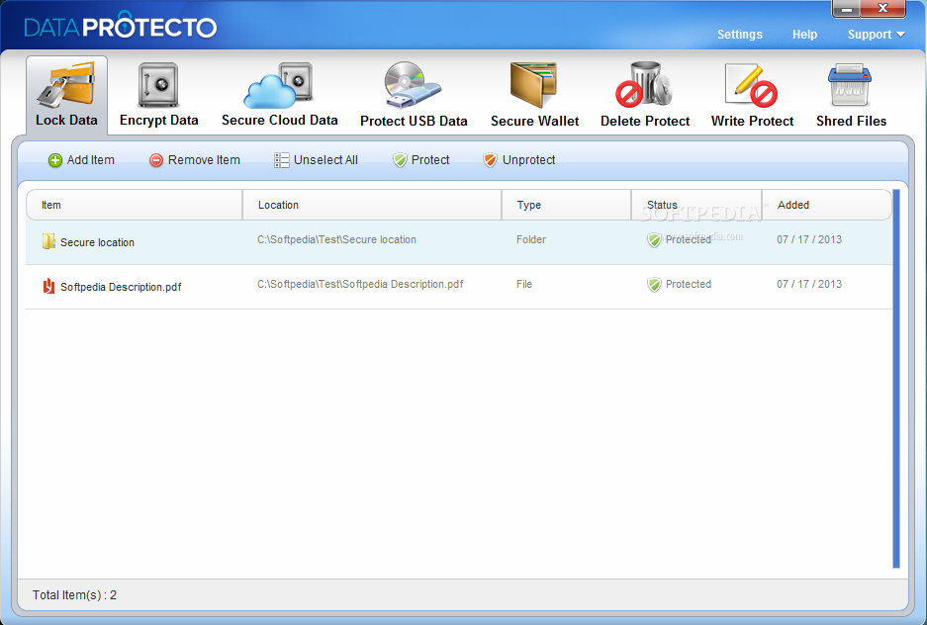Select the Lock Data tab label
The width and height of the screenshot is (927, 625).
[x=66, y=120]
